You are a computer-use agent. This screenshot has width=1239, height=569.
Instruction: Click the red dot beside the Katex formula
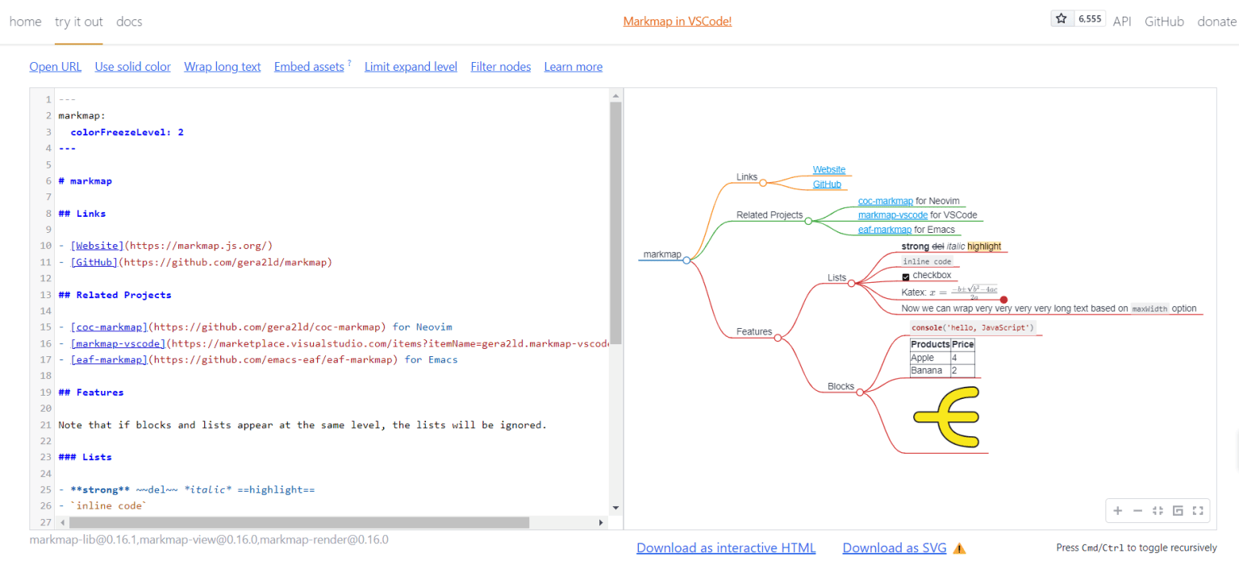coord(1003,298)
